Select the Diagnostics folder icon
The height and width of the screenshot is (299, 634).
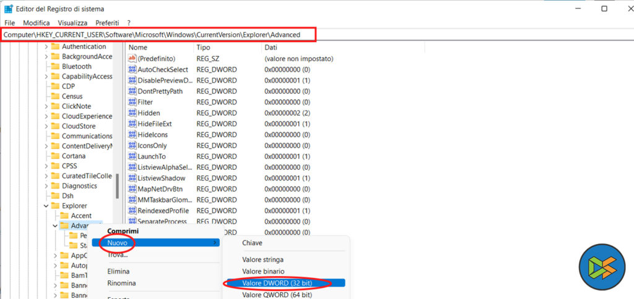tap(55, 186)
